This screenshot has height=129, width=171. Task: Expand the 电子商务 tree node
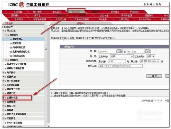point(3,73)
